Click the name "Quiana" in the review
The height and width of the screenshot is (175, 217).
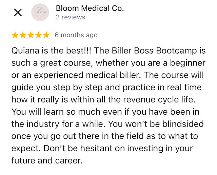coord(25,51)
